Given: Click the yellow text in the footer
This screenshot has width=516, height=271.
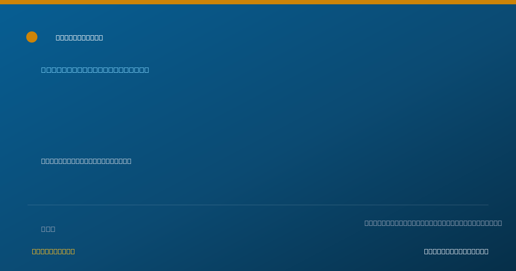Looking at the screenshot, I should pyautogui.click(x=53, y=252).
